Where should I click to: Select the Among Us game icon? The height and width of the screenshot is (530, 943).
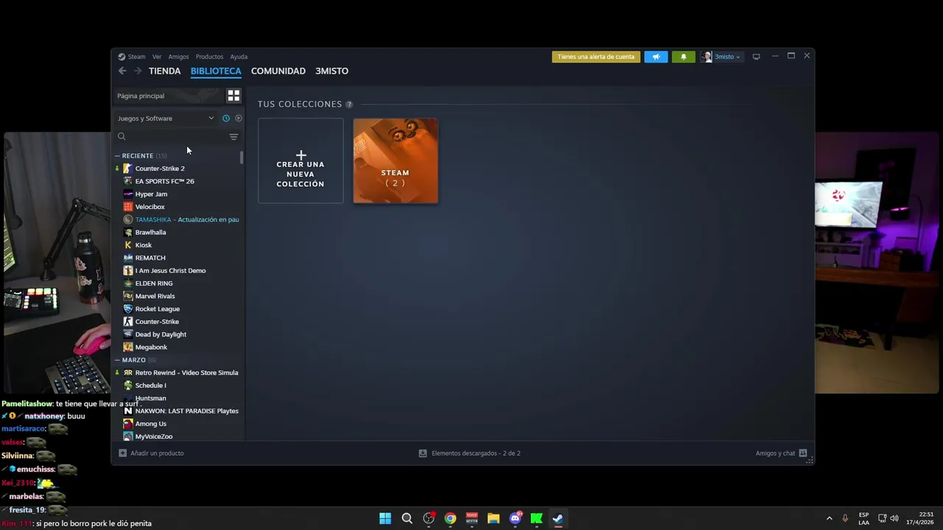128,424
